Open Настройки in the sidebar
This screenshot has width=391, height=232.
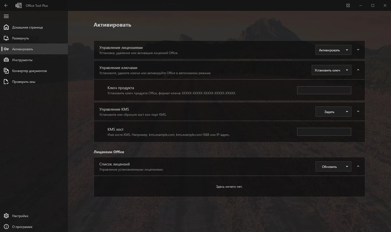(34, 216)
